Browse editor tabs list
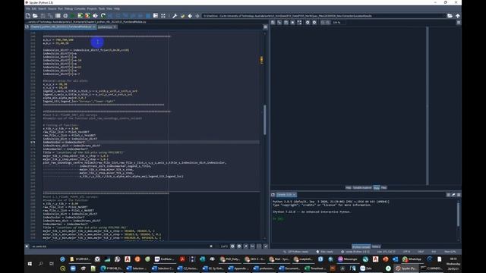 click(27, 27)
